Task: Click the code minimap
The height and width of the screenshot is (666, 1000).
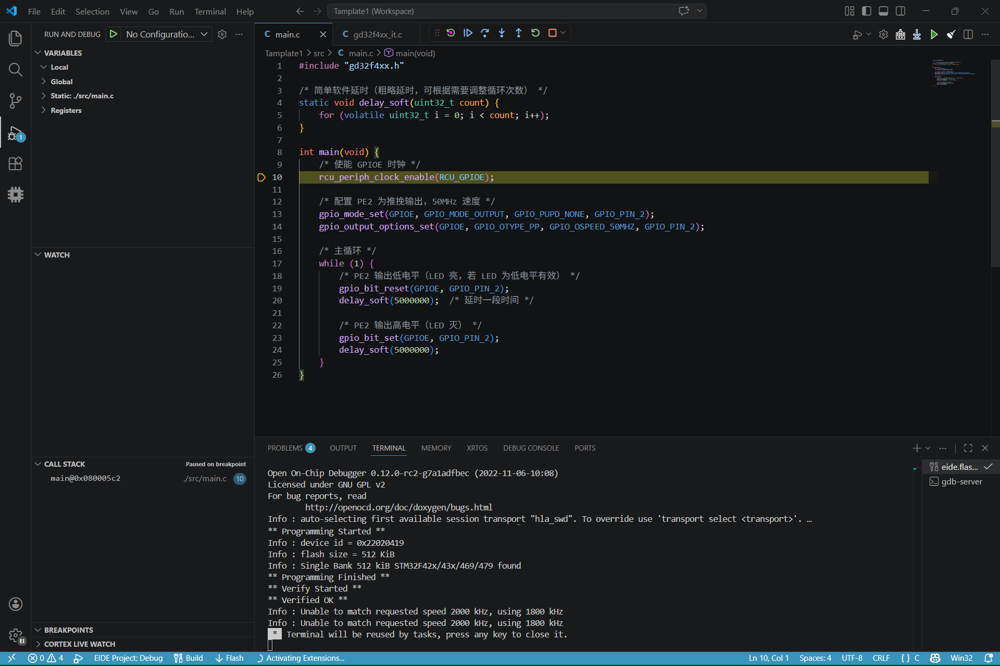Action: 953,73
